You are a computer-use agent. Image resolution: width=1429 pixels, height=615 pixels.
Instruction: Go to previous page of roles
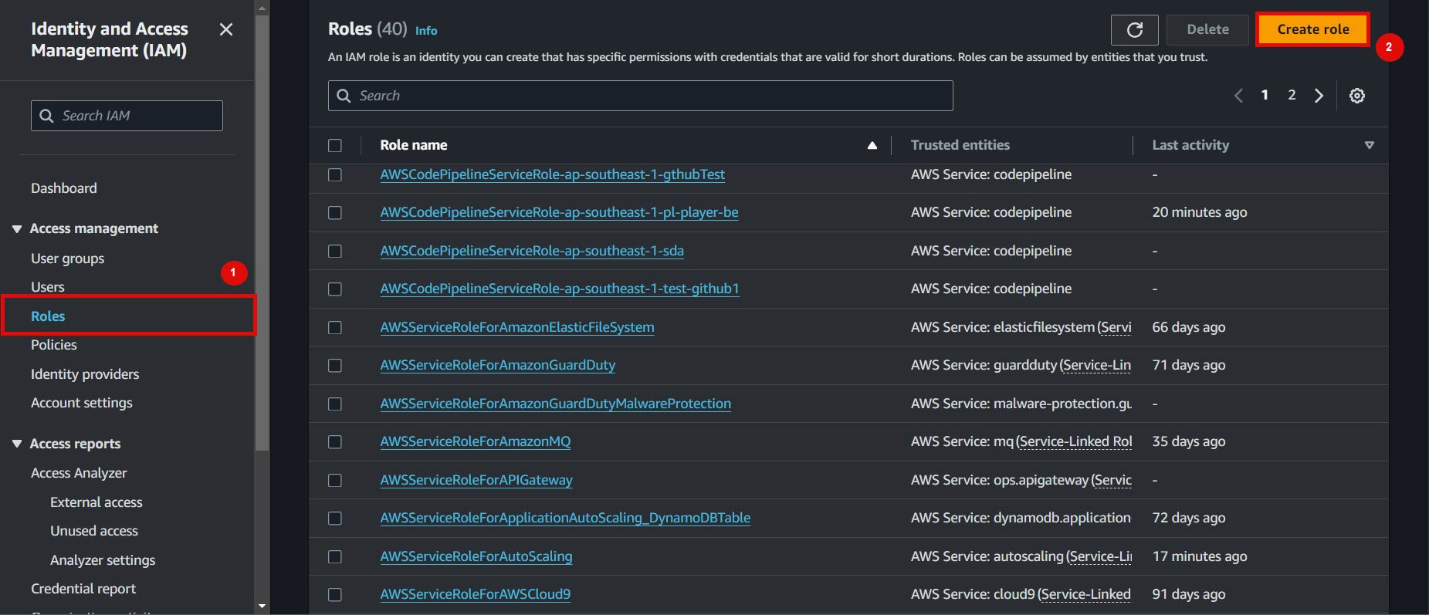coord(1238,96)
